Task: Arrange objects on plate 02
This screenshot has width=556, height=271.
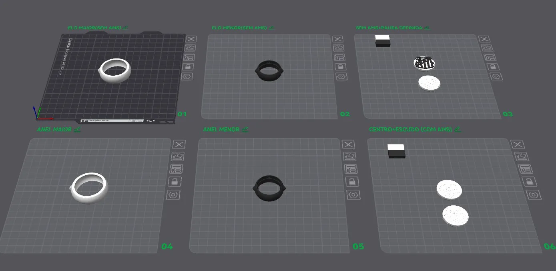Action: point(340,58)
